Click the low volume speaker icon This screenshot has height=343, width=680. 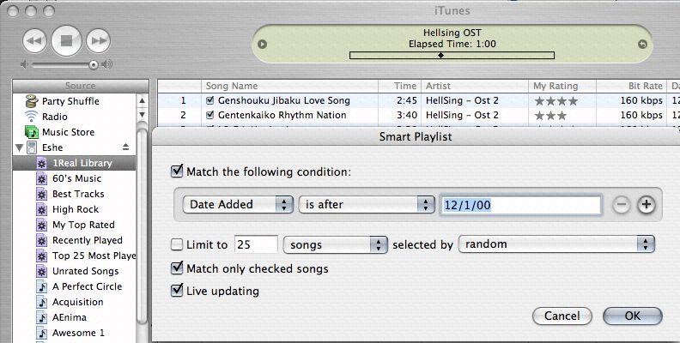(x=24, y=64)
